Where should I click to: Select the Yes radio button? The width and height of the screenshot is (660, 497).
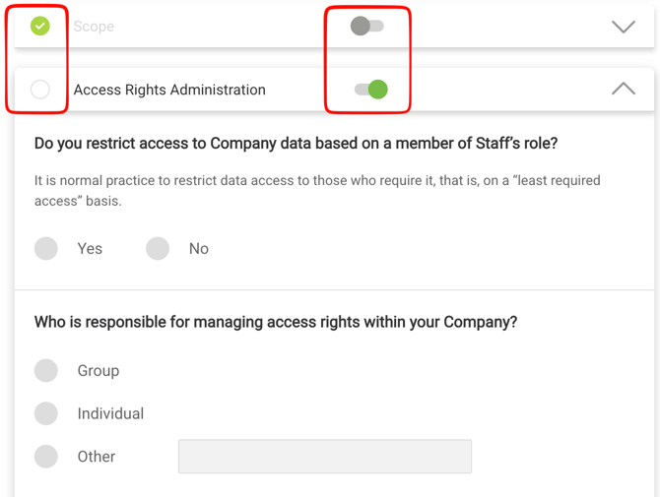pyautogui.click(x=46, y=249)
